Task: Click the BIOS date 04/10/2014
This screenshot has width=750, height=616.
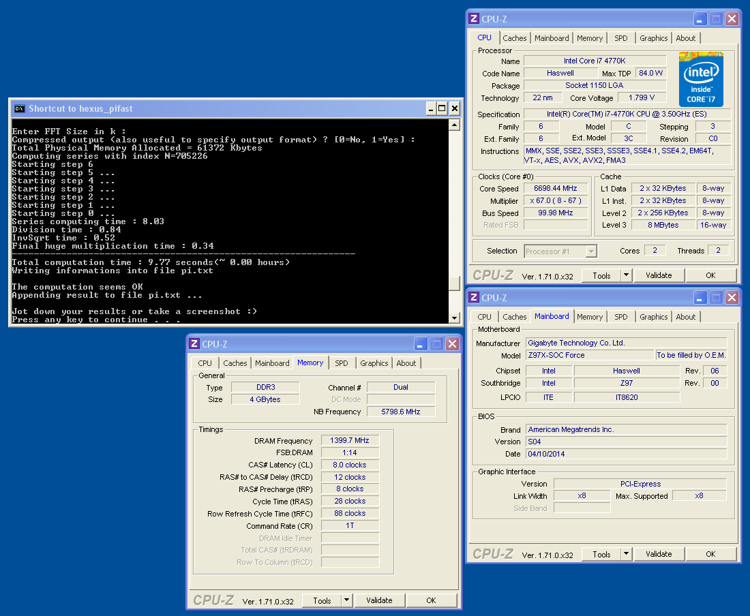Action: point(626,454)
